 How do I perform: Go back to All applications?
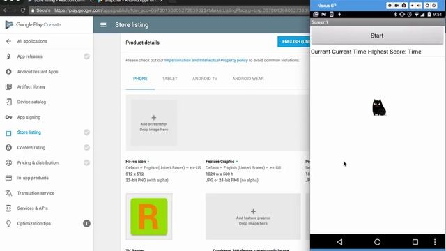point(32,41)
